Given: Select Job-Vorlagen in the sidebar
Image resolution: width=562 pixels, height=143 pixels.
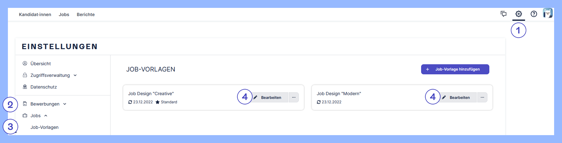Looking at the screenshot, I should 45,127.
